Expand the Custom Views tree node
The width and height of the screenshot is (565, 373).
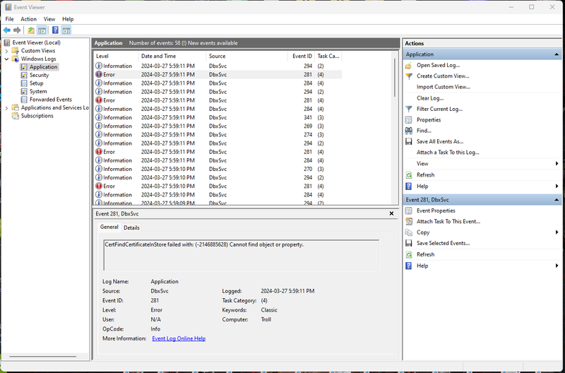7,51
